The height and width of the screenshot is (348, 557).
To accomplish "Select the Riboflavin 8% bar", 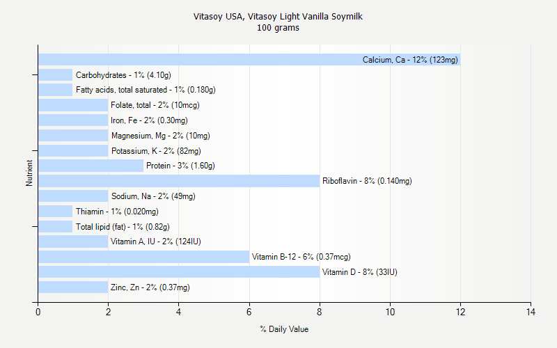I will (178, 181).
